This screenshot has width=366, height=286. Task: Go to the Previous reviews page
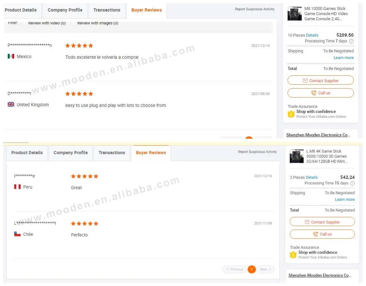[235, 269]
